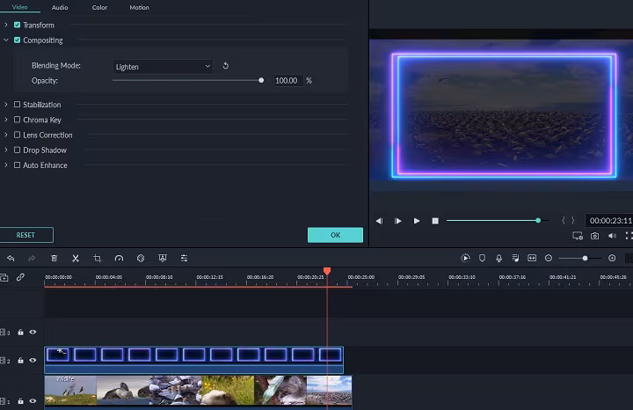
Task: Click the render preview icon
Action: (x=465, y=258)
